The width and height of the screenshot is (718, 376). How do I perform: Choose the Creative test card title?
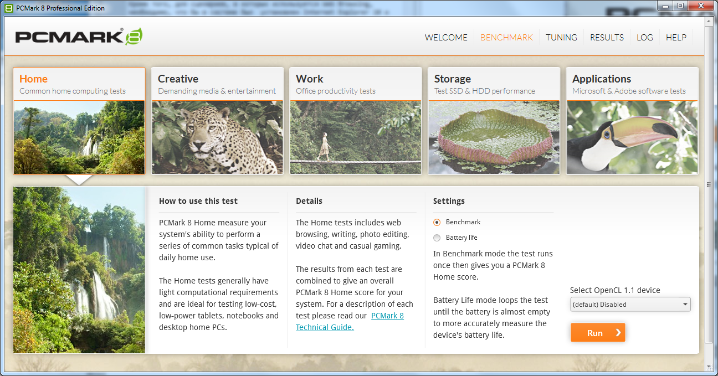coord(178,79)
